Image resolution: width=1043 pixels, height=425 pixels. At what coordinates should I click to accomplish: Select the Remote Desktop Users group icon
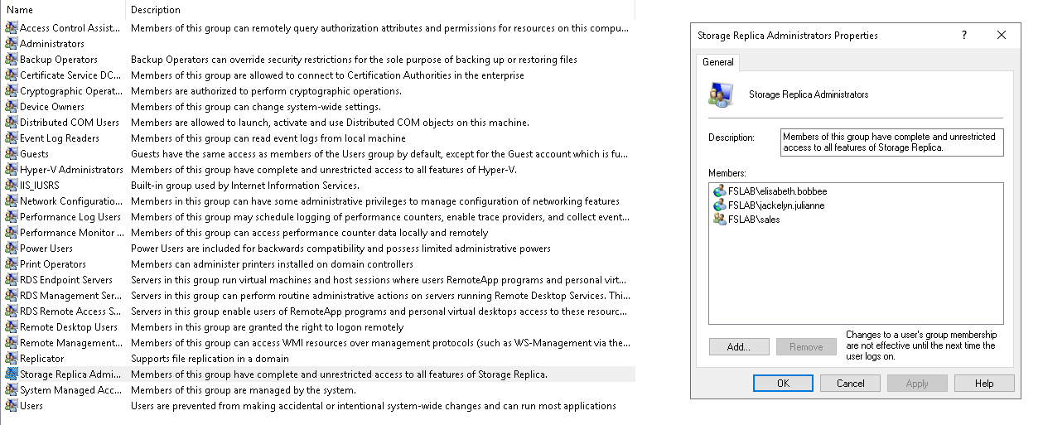coord(11,327)
